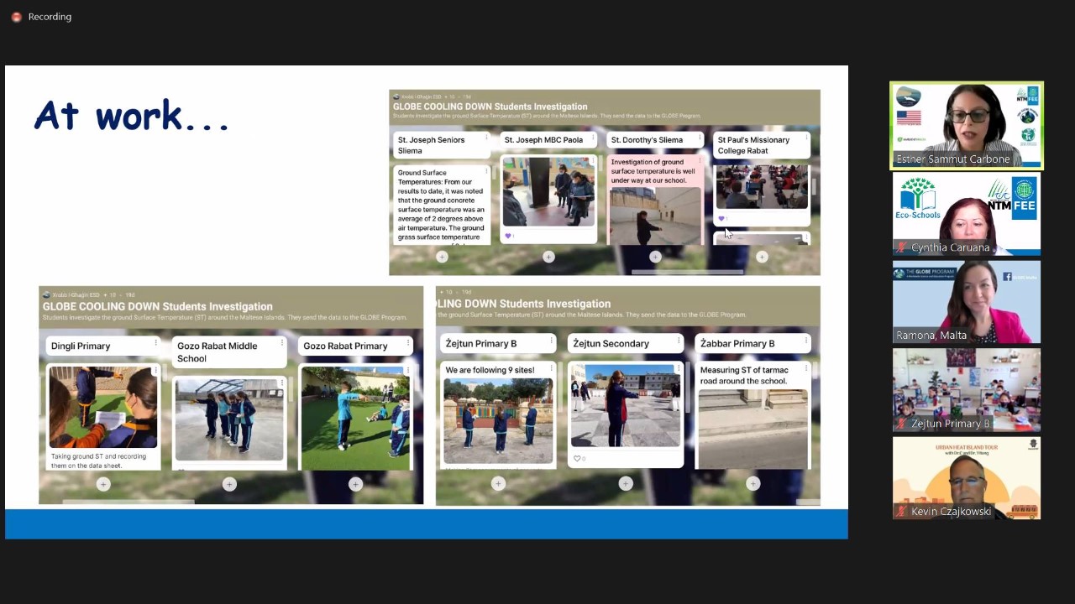
Task: Click the muted mic icon next to Kevin Czajkowski
Action: [901, 511]
